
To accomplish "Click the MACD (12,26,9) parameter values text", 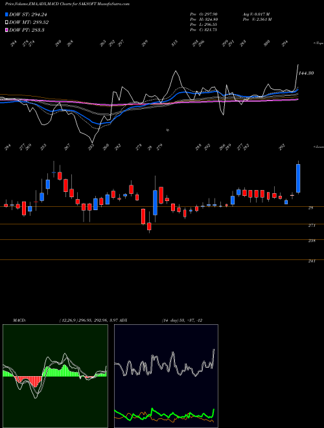I will coord(89,320).
